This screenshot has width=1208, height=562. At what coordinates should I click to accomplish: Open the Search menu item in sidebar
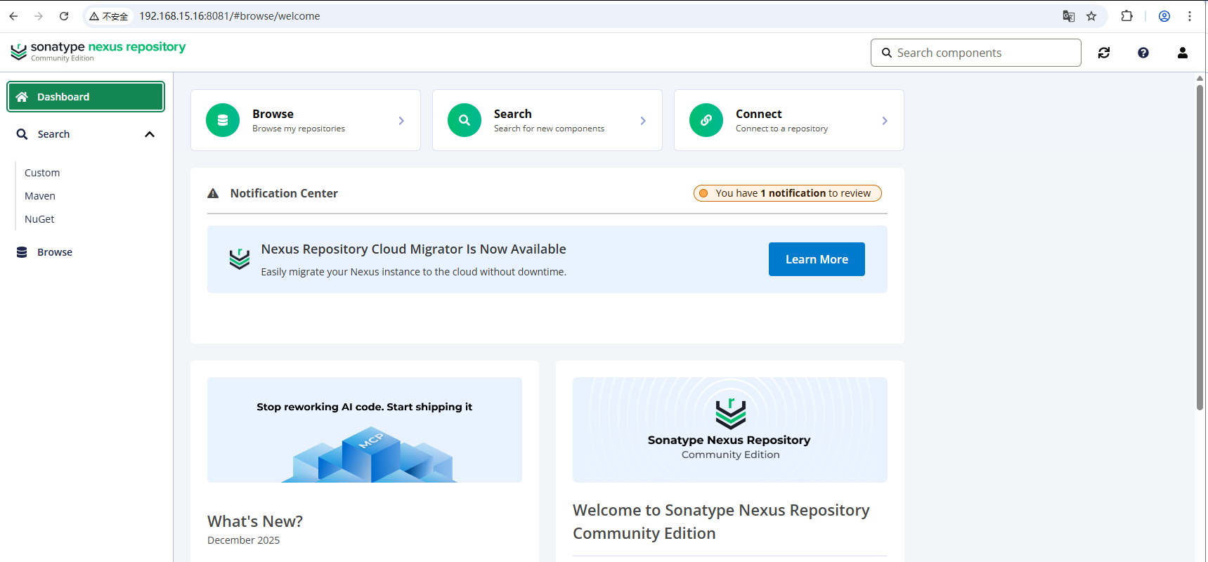86,134
